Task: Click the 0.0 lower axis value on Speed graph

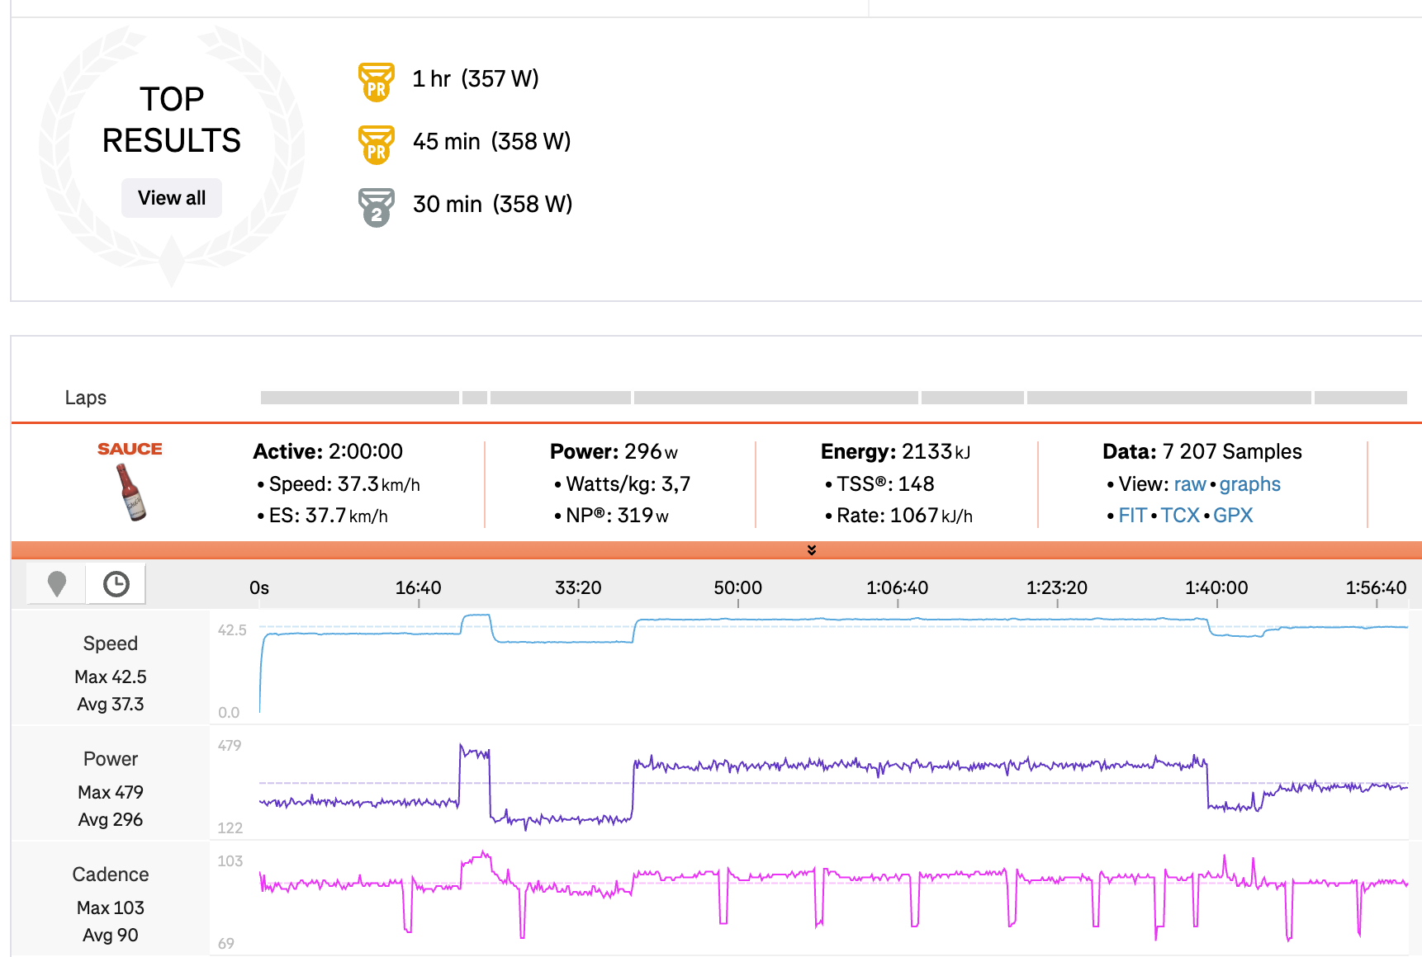Action: [229, 712]
